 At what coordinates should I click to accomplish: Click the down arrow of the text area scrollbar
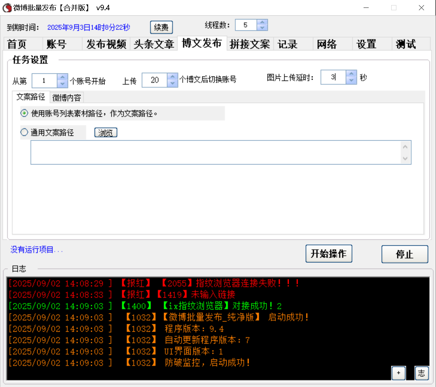[x=406, y=159]
